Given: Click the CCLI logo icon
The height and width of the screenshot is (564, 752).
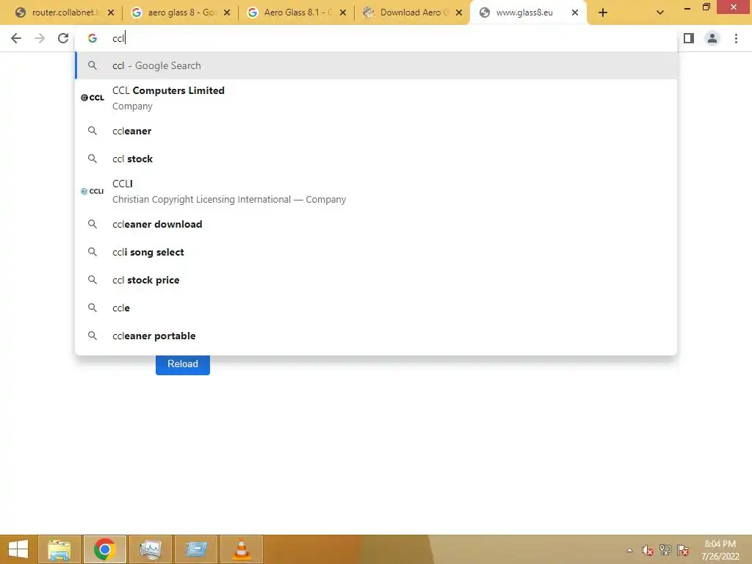Looking at the screenshot, I should 92,192.
